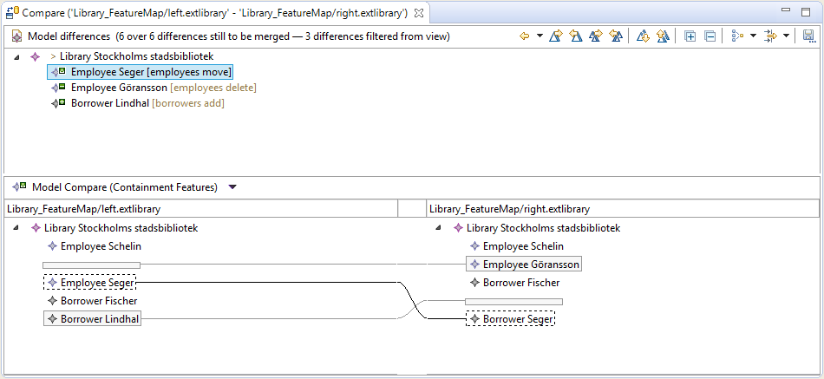Click the empty placeholder box in left model

click(91, 265)
